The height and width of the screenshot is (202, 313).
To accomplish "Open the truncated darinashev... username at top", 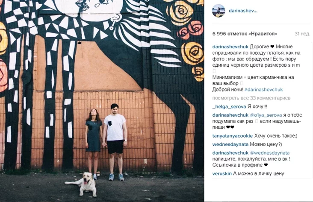I will [x=243, y=11].
